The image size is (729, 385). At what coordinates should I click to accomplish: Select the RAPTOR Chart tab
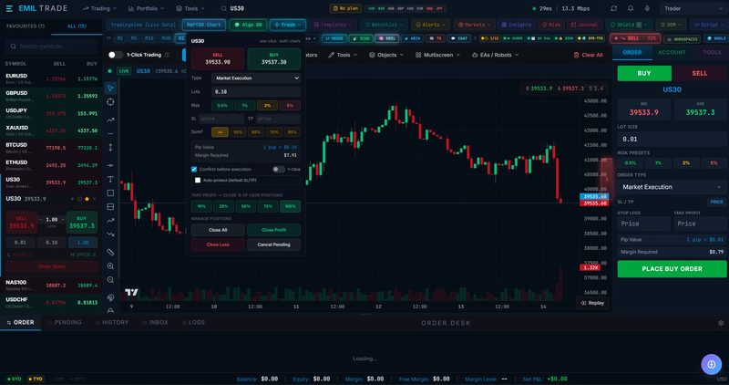tap(203, 25)
